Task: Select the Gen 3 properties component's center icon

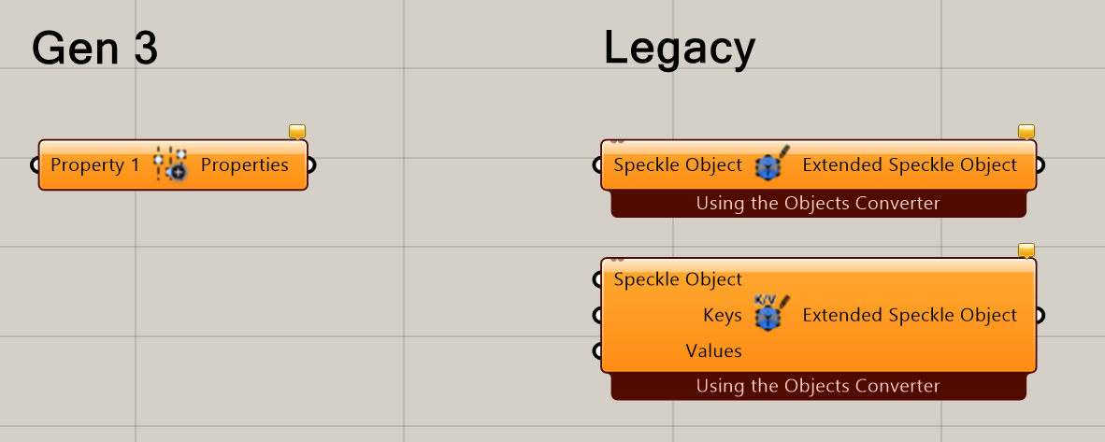Action: pyautogui.click(x=170, y=165)
